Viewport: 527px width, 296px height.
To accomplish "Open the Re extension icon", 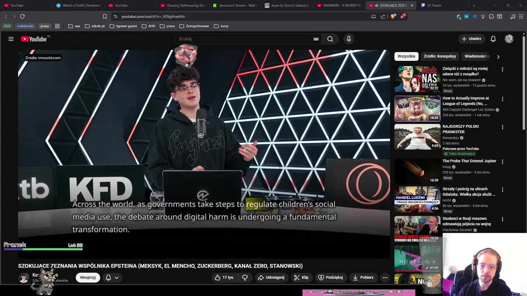I will 466,16.
